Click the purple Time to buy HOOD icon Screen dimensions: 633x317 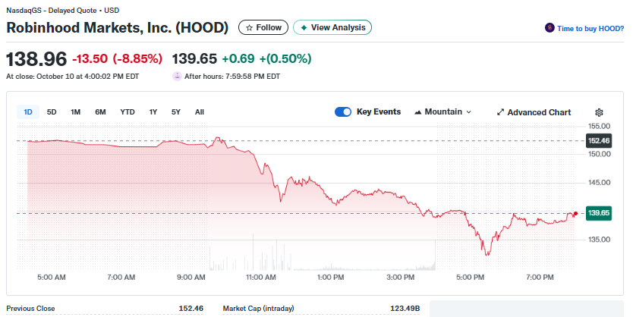click(x=550, y=28)
